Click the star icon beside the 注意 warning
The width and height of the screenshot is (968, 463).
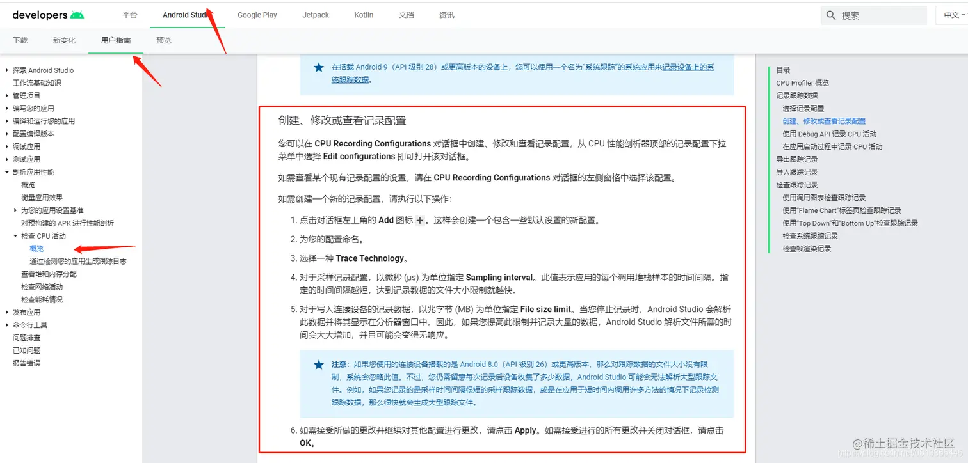tap(318, 365)
